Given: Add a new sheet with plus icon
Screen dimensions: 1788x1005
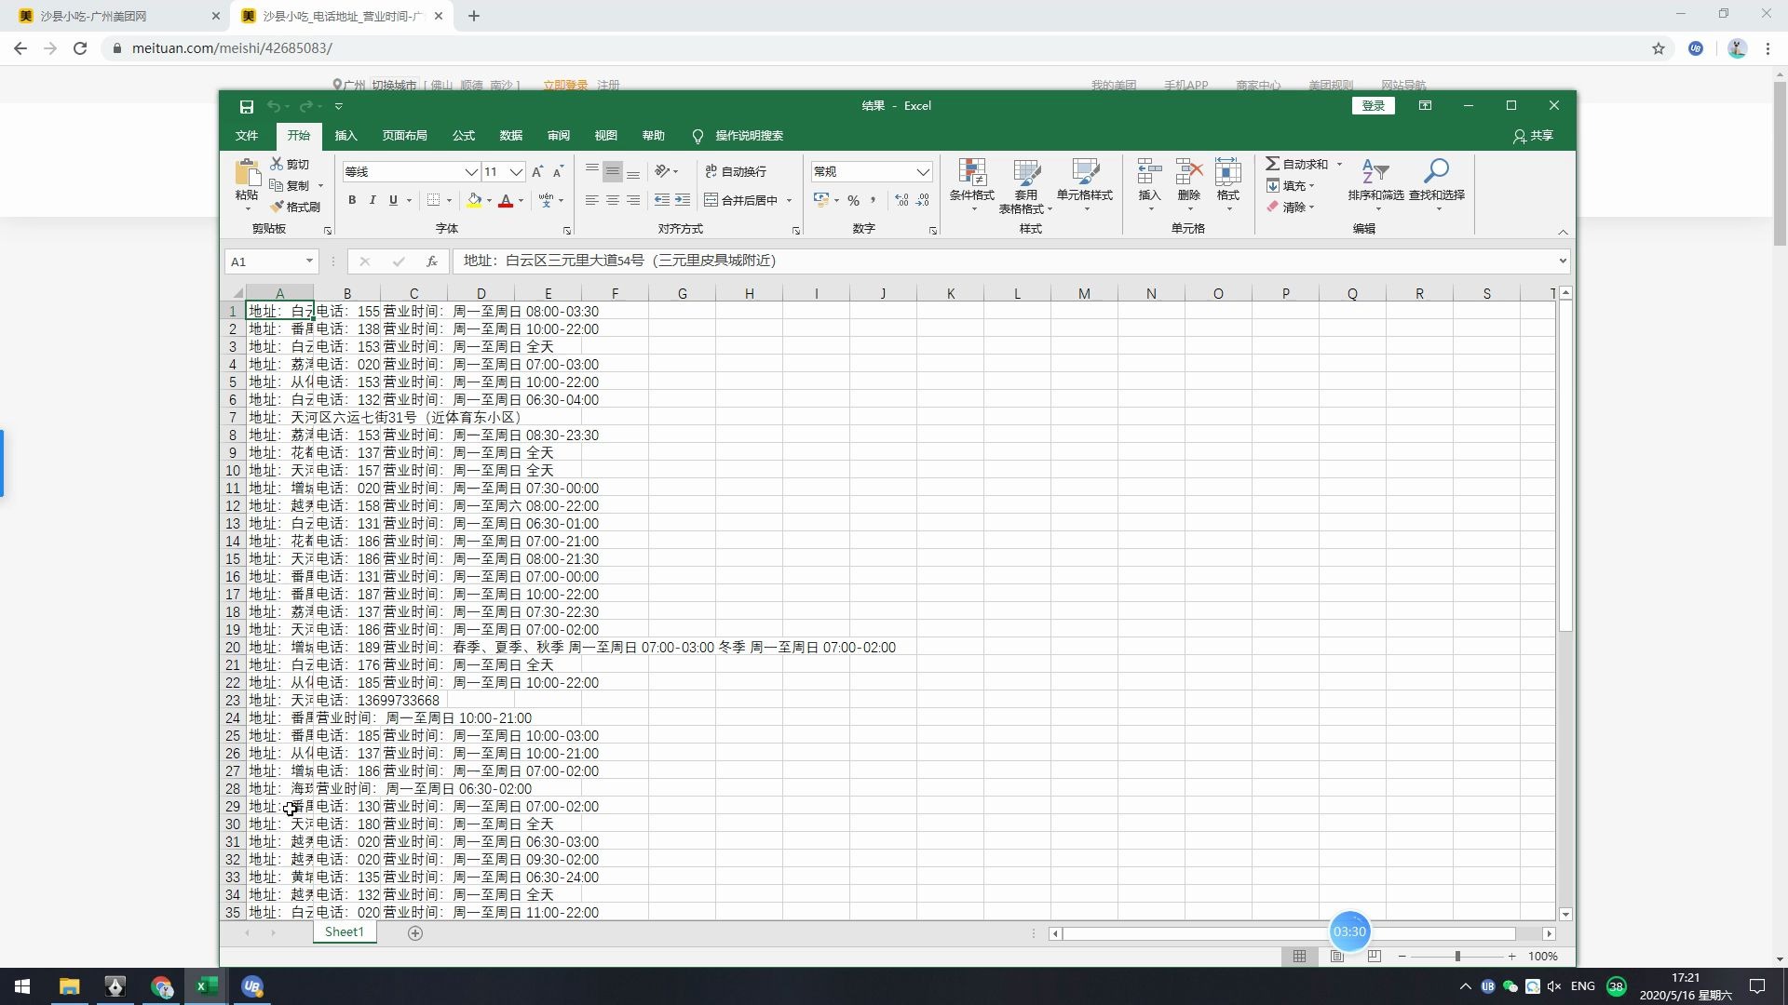Looking at the screenshot, I should (x=415, y=932).
